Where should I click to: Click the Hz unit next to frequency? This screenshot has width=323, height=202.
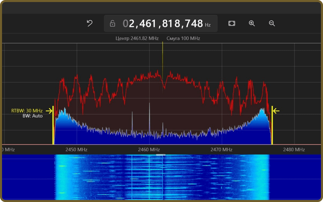(x=208, y=25)
